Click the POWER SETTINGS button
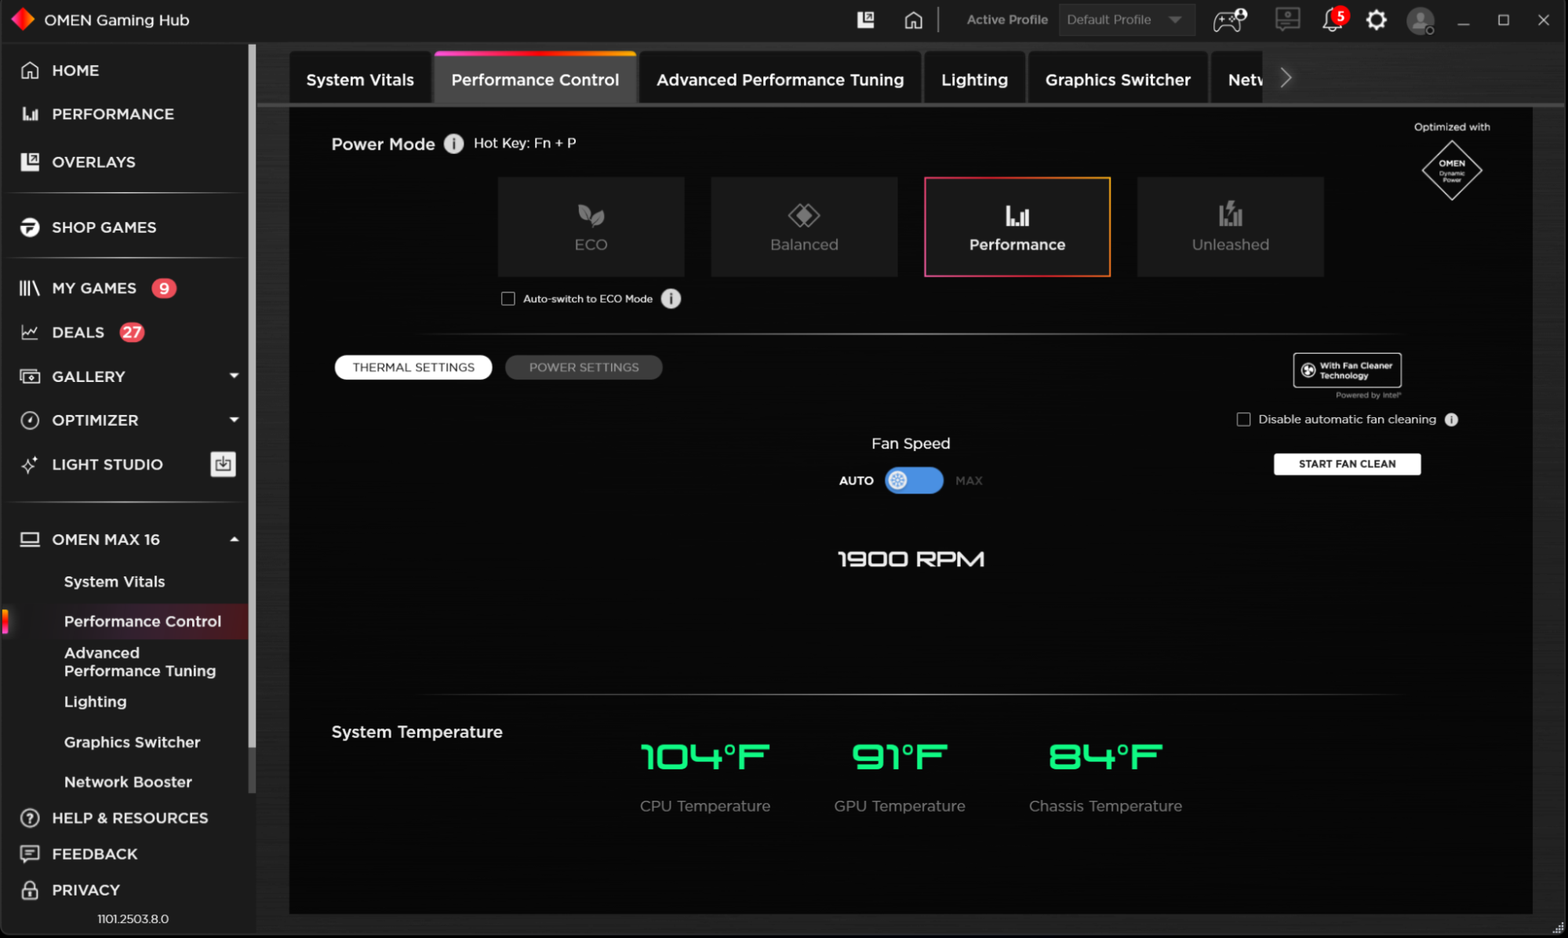Viewport: 1568px width, 938px height. coord(584,367)
